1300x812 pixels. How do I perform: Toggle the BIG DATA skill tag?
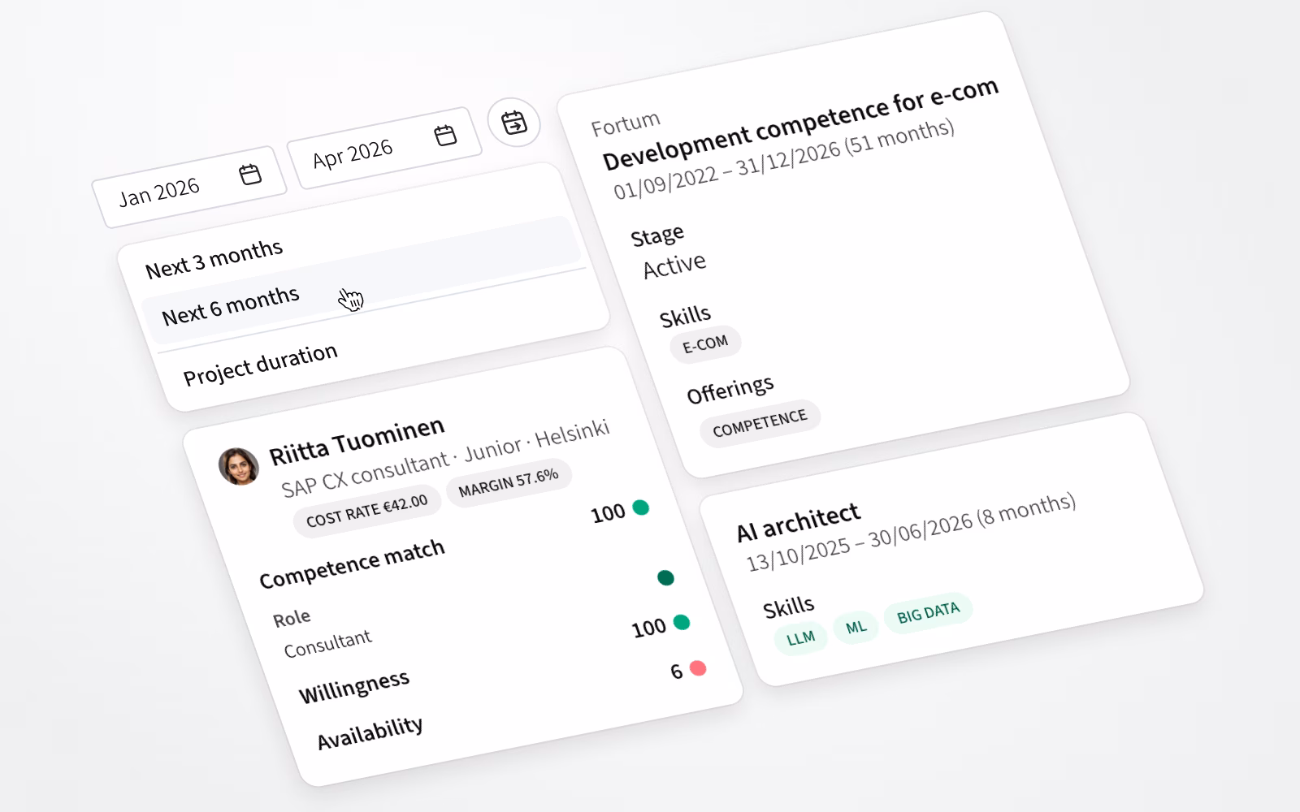[927, 614]
